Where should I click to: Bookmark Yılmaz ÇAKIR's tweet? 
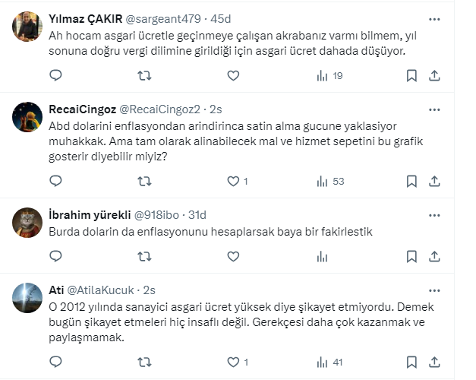coord(411,75)
